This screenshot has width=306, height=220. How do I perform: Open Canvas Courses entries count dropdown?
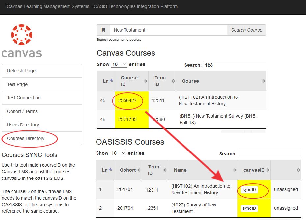[119, 64]
